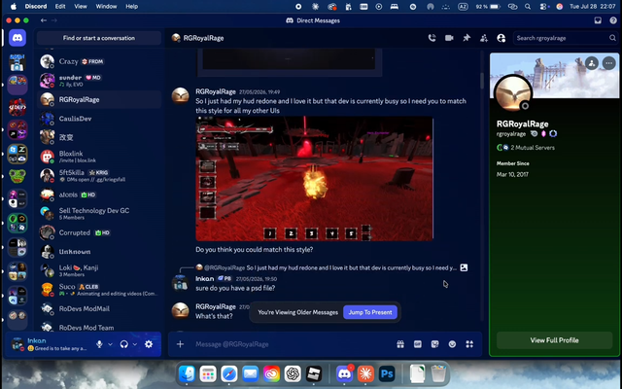
Task: Open the Crazy direct message
Action: pyautogui.click(x=99, y=61)
